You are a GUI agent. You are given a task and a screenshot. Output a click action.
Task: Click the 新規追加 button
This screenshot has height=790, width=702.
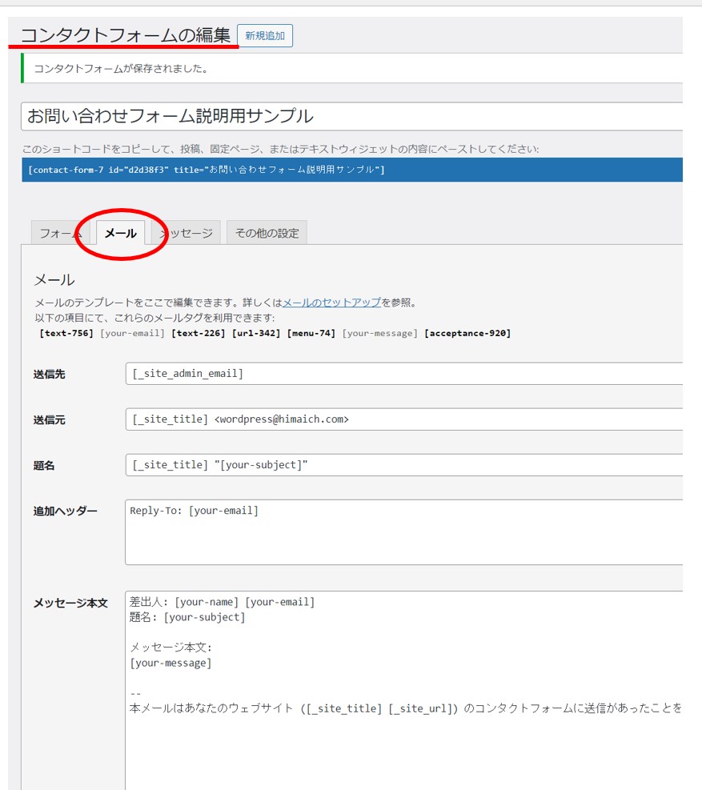(265, 36)
